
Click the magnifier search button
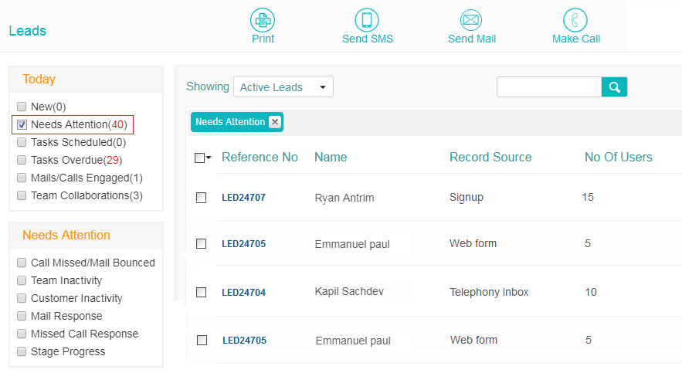[614, 87]
